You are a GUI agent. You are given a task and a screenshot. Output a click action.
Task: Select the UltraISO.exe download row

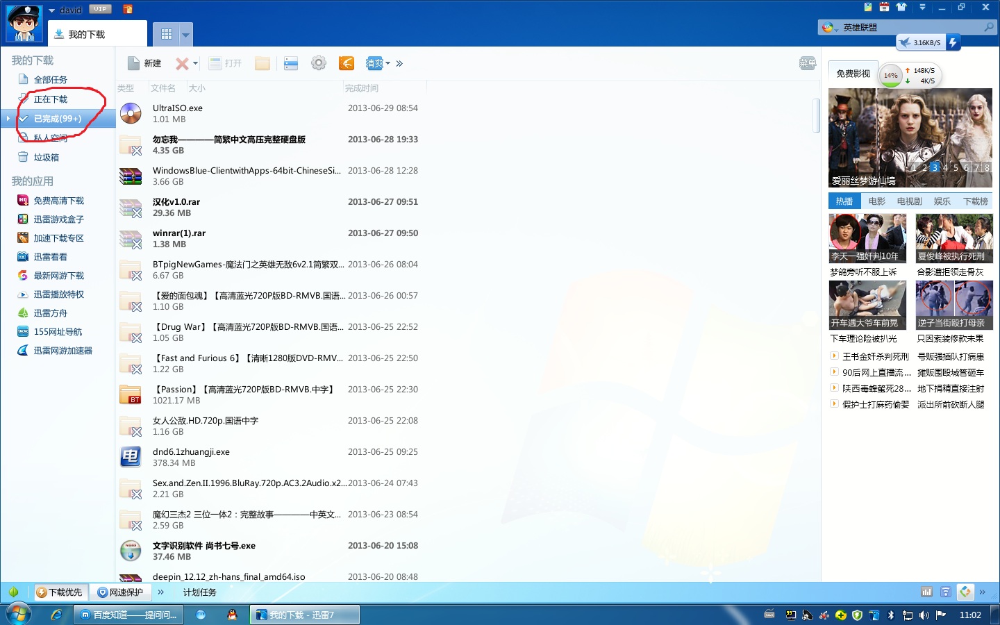click(x=271, y=113)
